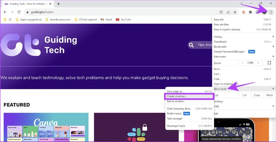Viewport: 276px width, 142px height.
Task: Click the forward navigation arrow
Action: [12, 12]
